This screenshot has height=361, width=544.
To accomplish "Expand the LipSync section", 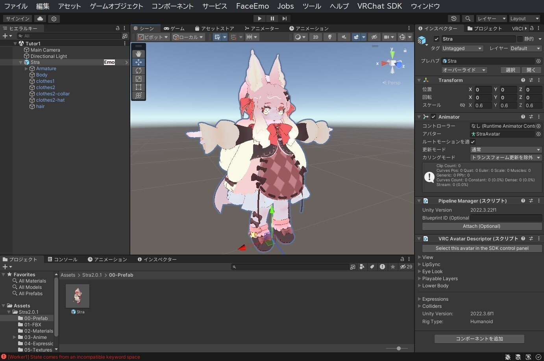I will (419, 264).
